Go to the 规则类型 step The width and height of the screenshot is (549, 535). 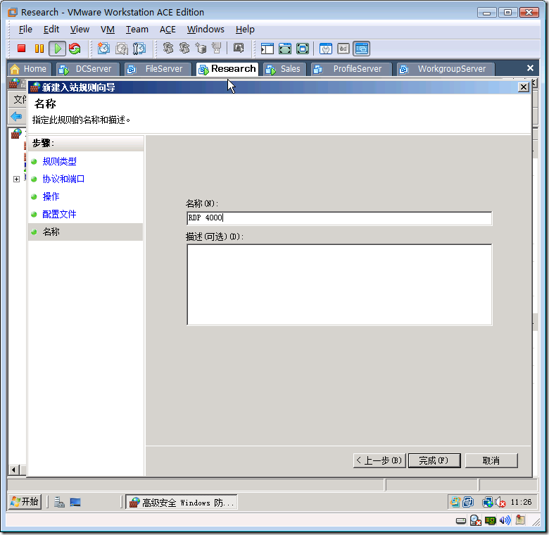click(x=60, y=161)
